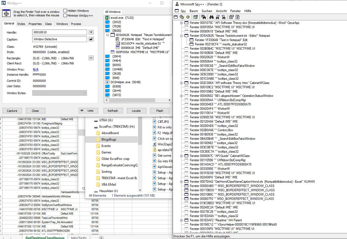Image resolution: width=347 pixels, height=239 pixels.
Task: Click the process icon next to (10468)
Action: [x=107, y=69]
